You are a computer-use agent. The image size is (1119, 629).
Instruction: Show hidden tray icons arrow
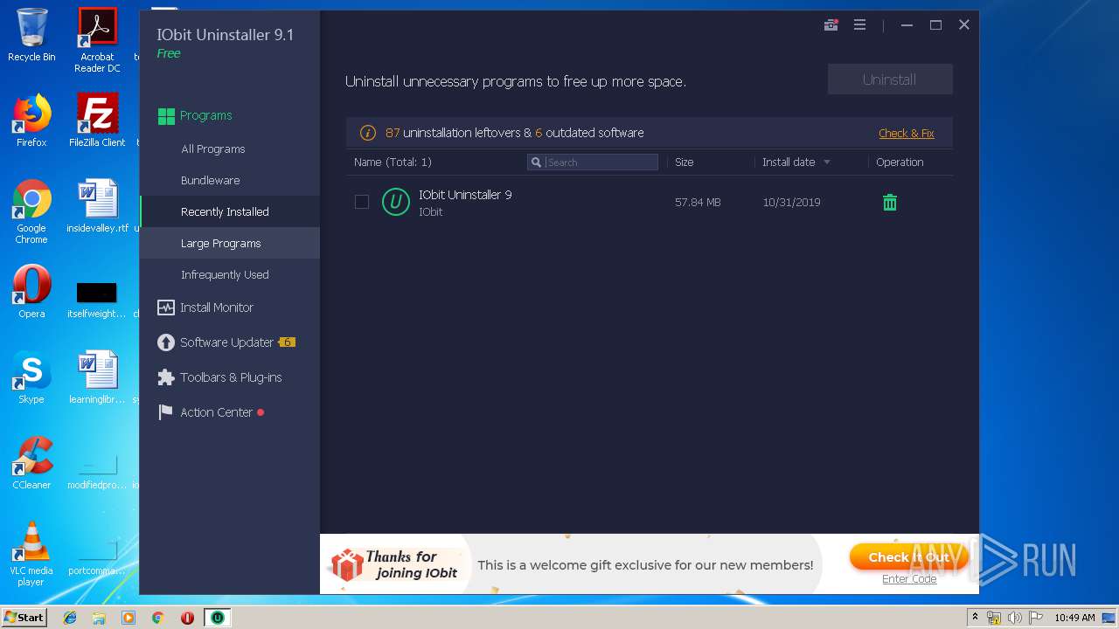click(x=975, y=618)
